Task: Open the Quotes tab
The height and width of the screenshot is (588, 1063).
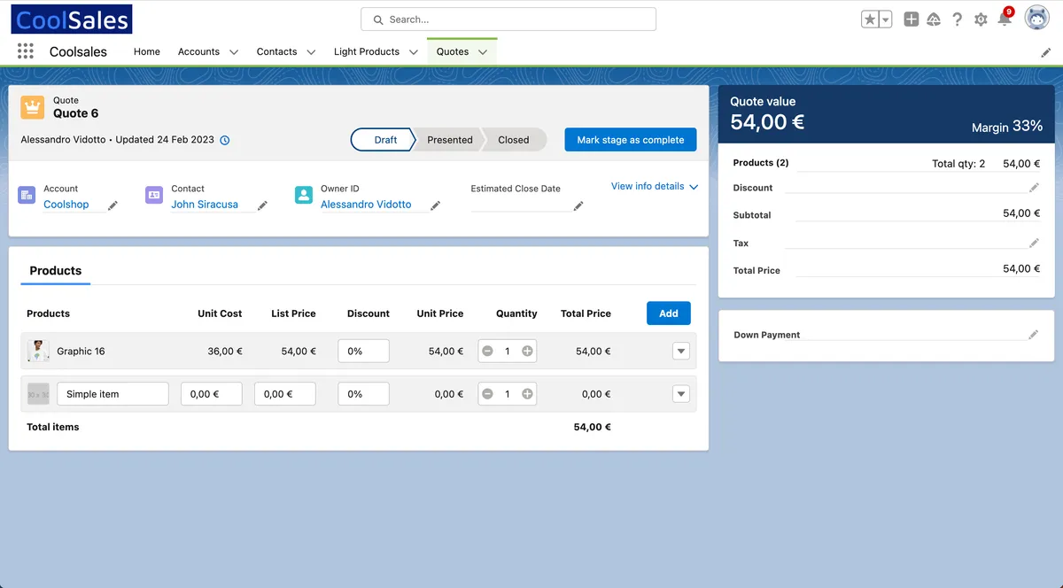Action: 453,51
